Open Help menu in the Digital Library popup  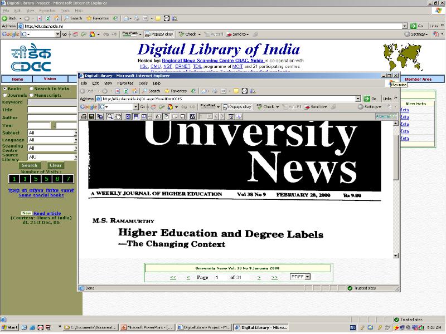click(157, 83)
